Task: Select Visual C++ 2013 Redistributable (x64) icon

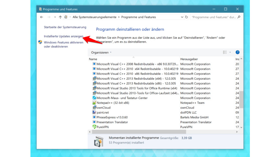Action: coord(94,78)
